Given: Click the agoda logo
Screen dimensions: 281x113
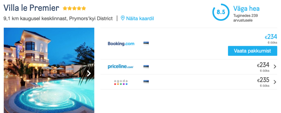Looking at the screenshot, I should (121, 82).
